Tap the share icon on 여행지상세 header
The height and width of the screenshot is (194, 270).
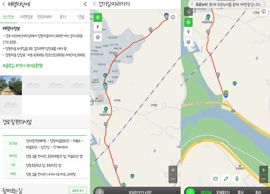(85, 4)
